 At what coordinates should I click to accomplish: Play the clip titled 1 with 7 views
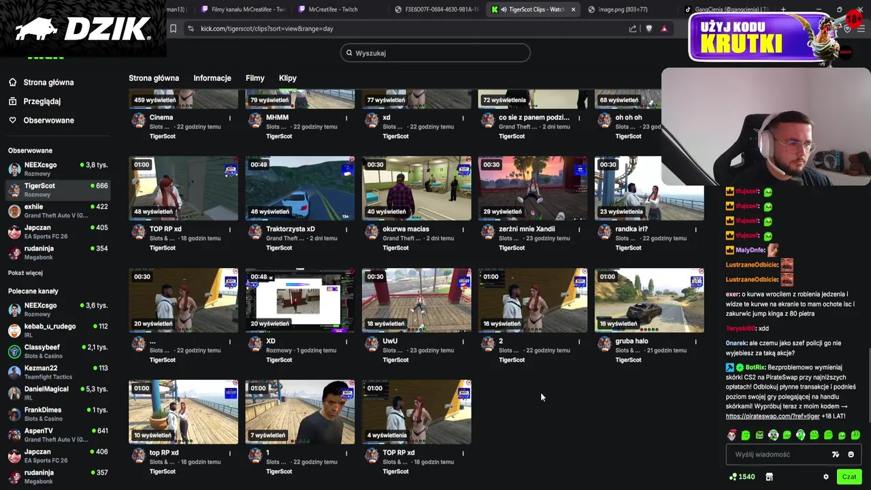(x=300, y=412)
